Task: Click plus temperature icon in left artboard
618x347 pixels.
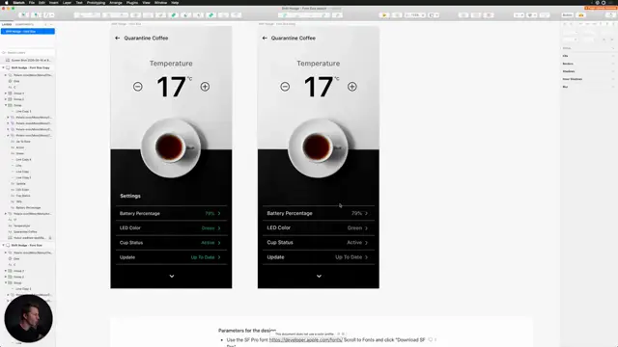Action: pyautogui.click(x=205, y=87)
